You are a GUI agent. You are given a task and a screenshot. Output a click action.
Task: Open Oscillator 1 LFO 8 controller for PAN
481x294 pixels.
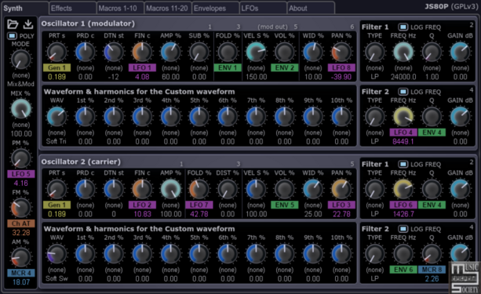point(341,67)
